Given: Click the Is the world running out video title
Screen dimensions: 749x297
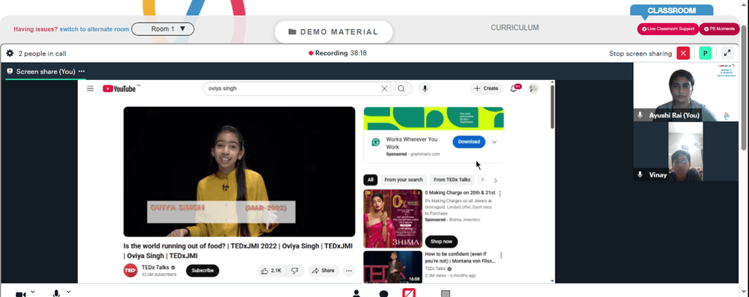Looking at the screenshot, I should click(x=238, y=251).
